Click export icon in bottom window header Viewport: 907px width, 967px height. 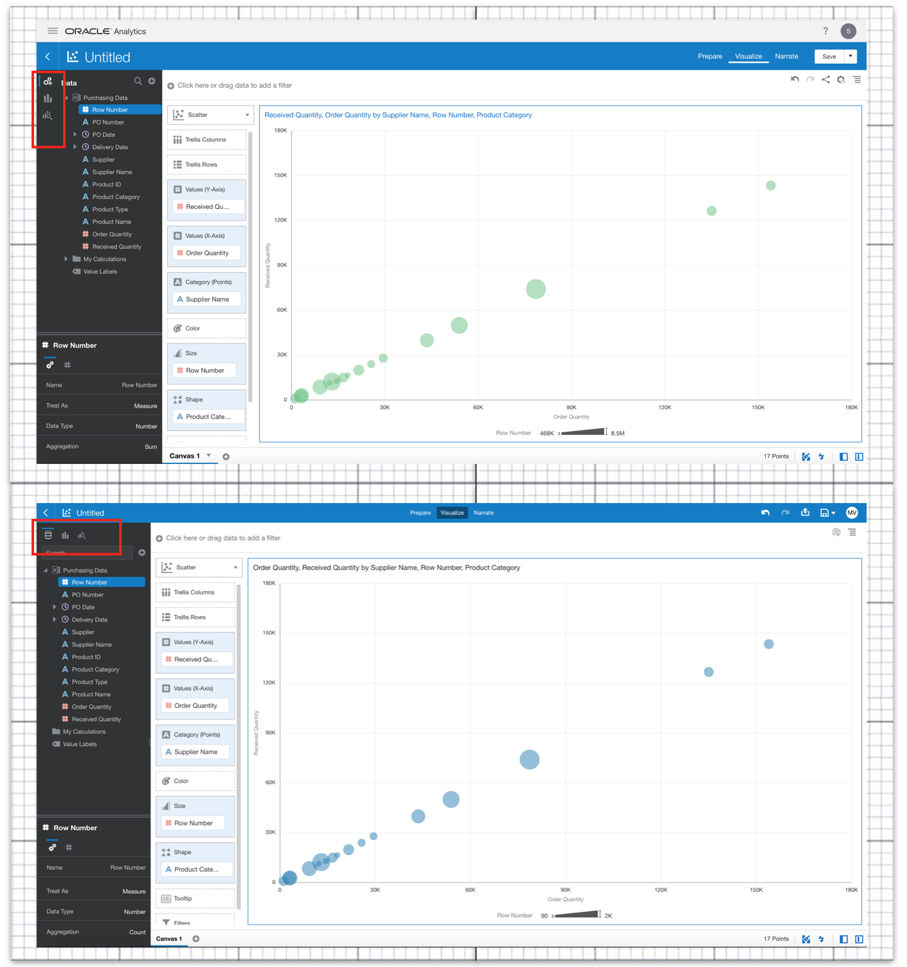(805, 513)
